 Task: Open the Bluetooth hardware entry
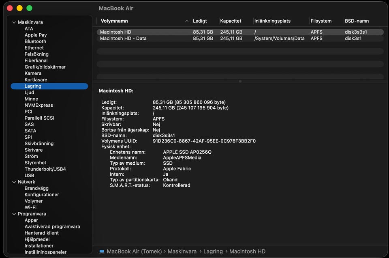coord(35,41)
